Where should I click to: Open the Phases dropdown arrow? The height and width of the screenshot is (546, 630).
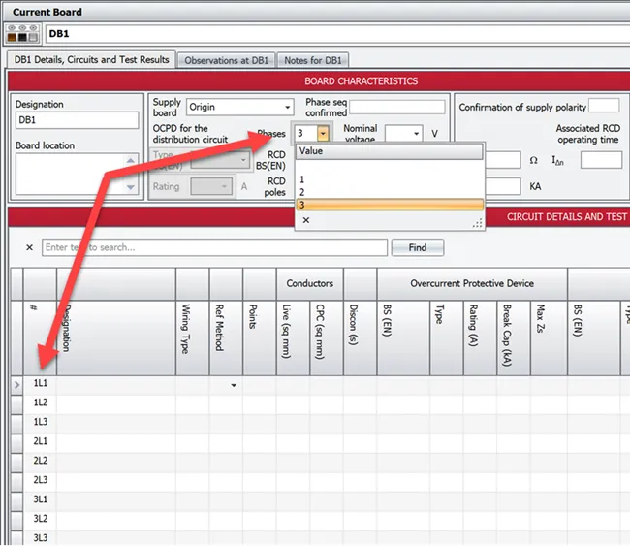click(x=324, y=133)
